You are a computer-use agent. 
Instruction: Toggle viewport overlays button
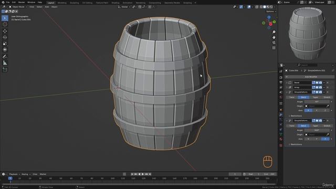[249, 7]
